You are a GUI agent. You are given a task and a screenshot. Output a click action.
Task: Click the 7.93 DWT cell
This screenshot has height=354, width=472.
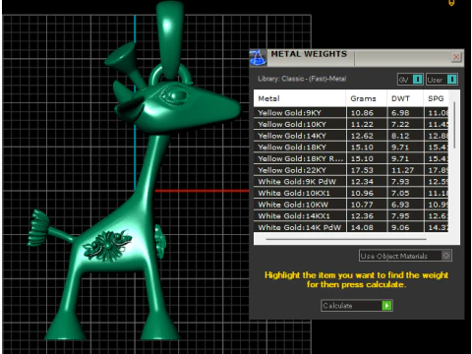[405, 182]
